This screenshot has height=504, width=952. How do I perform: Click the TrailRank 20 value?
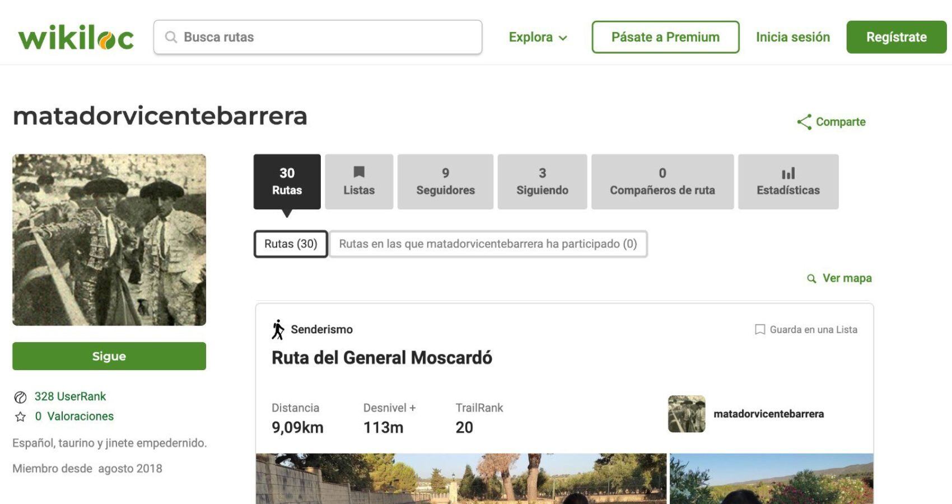(464, 428)
